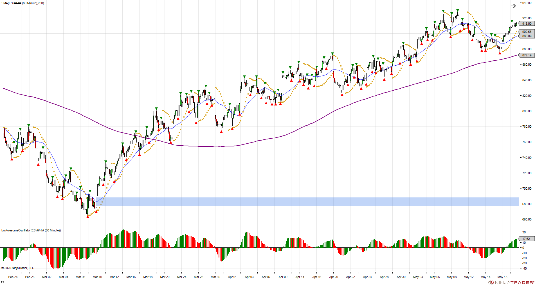
Task: Click the 700.00 price axis label
Action: [527, 189]
